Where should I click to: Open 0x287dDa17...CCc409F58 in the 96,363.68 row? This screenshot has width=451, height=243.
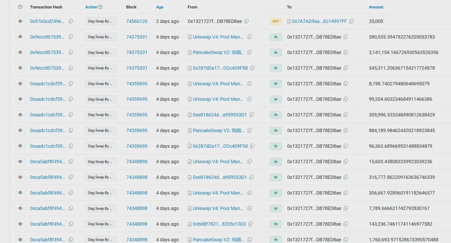(x=220, y=146)
